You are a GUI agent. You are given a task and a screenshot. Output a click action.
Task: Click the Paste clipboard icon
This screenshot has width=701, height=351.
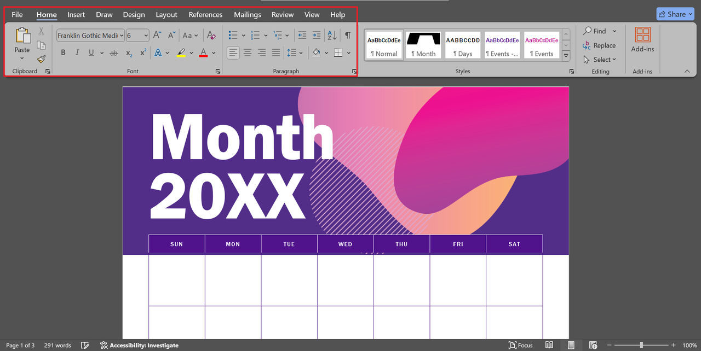click(x=22, y=35)
